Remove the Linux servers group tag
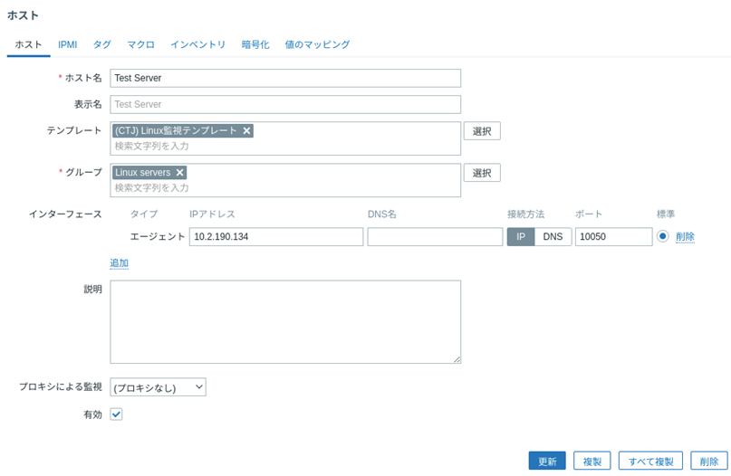Image resolution: width=731 pixels, height=476 pixels. [179, 173]
